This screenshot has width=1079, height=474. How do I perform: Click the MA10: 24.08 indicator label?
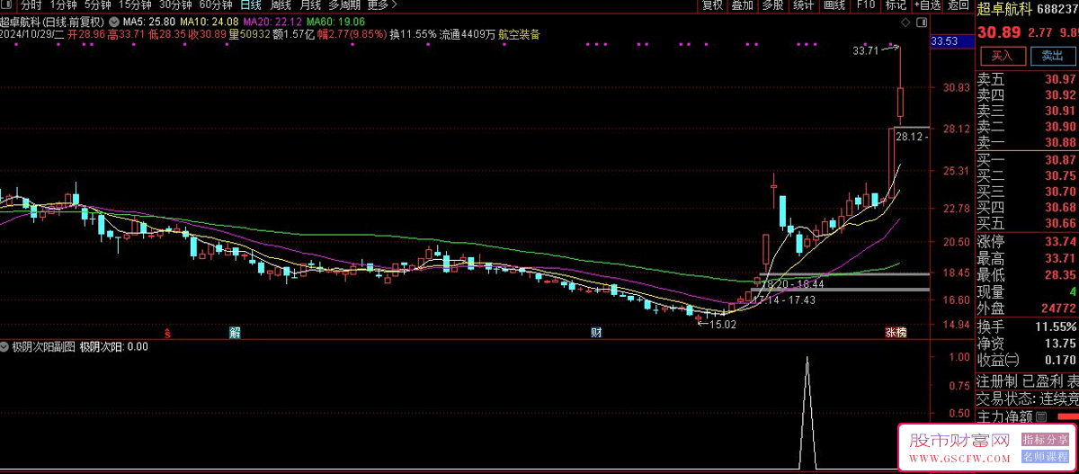(209, 21)
